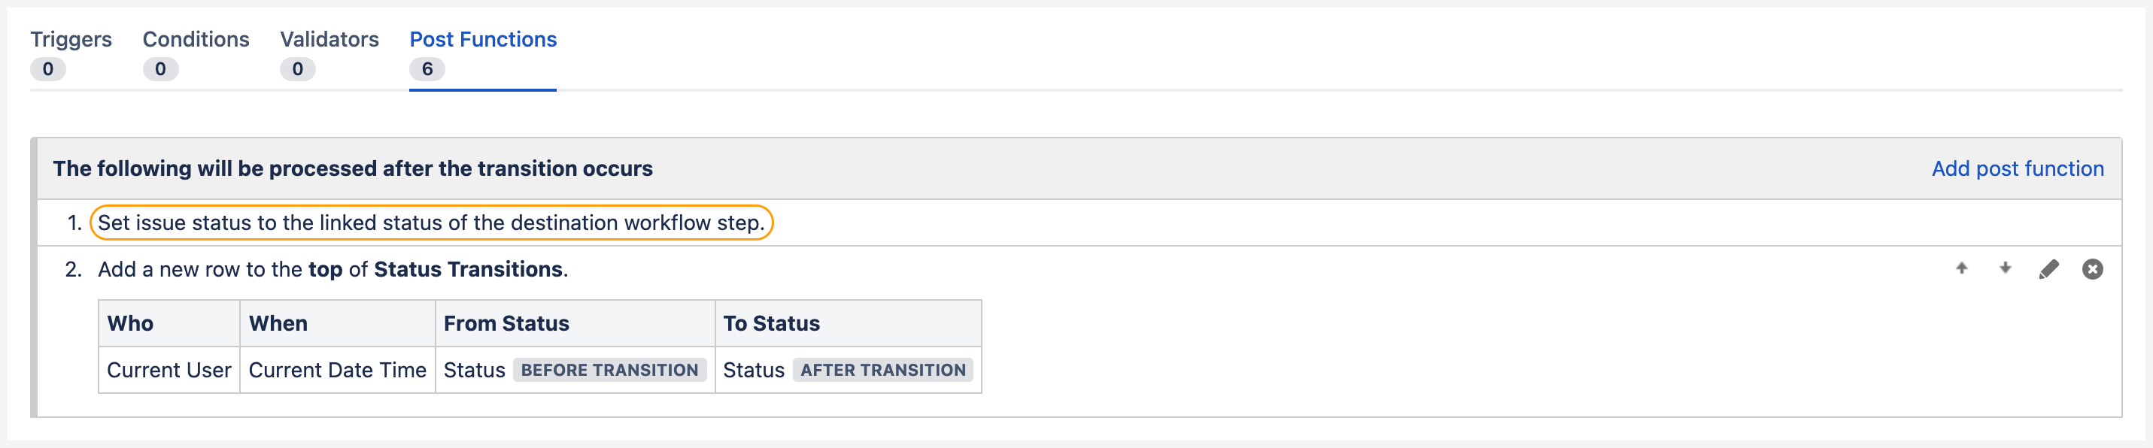2153x448 pixels.
Task: Select the BEFORE TRANSITION status label
Action: point(609,369)
